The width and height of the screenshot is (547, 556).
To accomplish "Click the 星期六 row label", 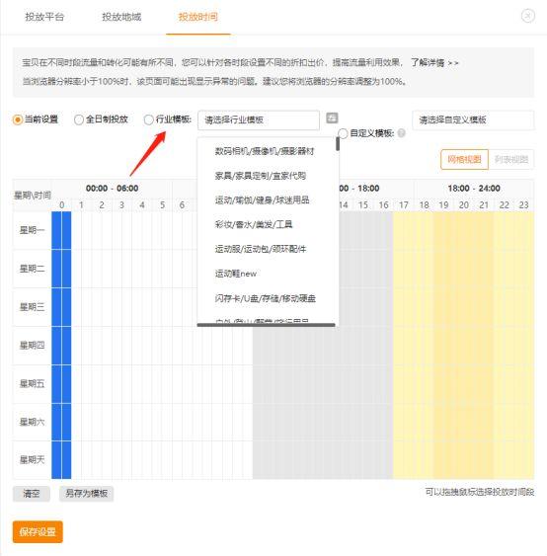I will coord(32,422).
